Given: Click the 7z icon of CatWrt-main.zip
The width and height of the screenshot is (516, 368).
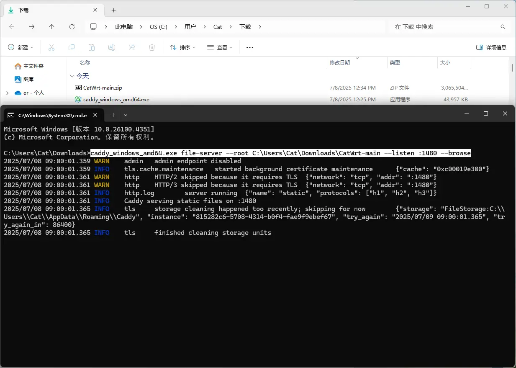Looking at the screenshot, I should point(78,88).
